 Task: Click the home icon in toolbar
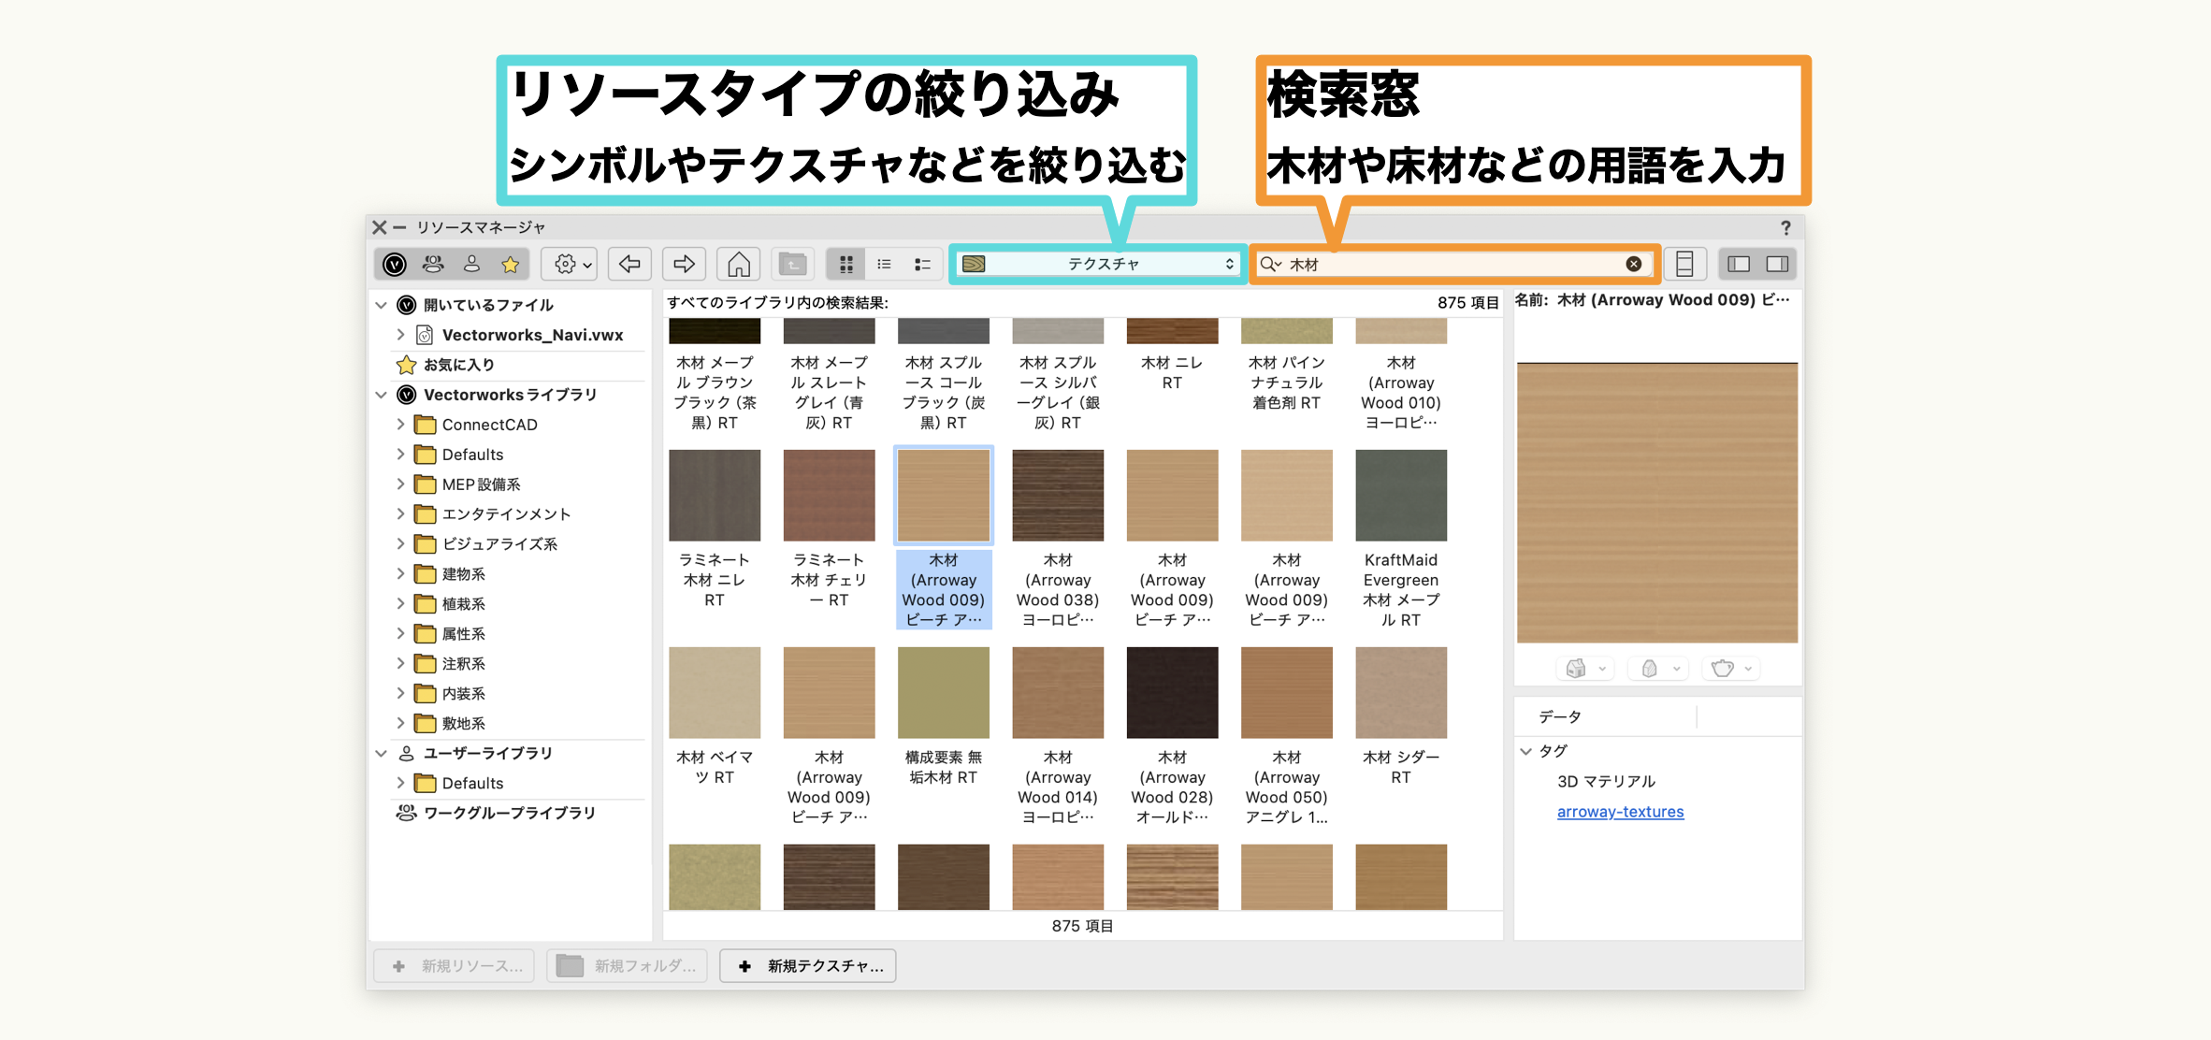coord(738,265)
